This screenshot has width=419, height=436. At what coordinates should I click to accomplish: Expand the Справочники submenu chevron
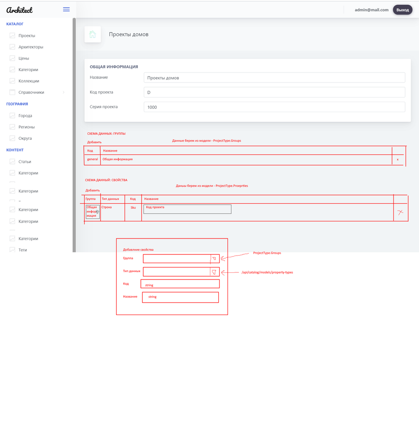(64, 92)
